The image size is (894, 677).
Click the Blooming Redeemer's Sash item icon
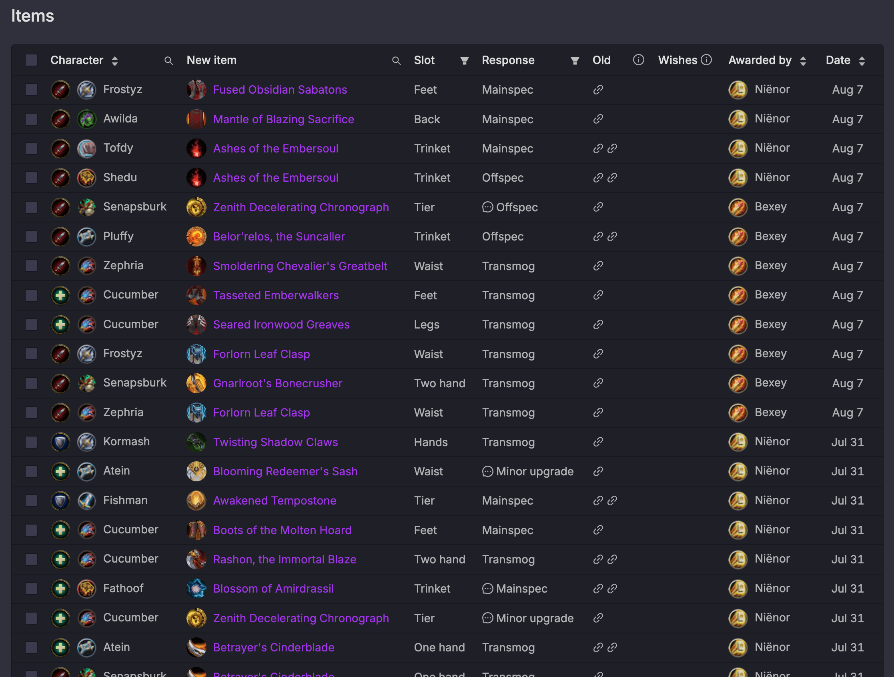[x=196, y=471]
